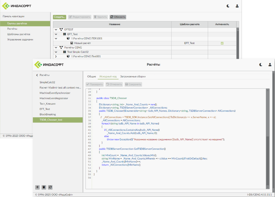Collapse the EFTEST group row
Image resolution: width=275 pixels, height=197 pixels.
point(56,29)
